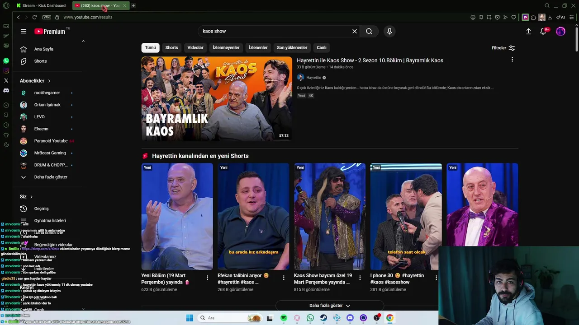
Task: Go to the YouTube Premium logo home
Action: (x=50, y=31)
